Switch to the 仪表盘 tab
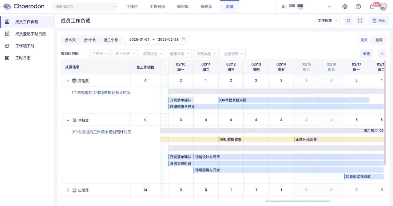 206,7
